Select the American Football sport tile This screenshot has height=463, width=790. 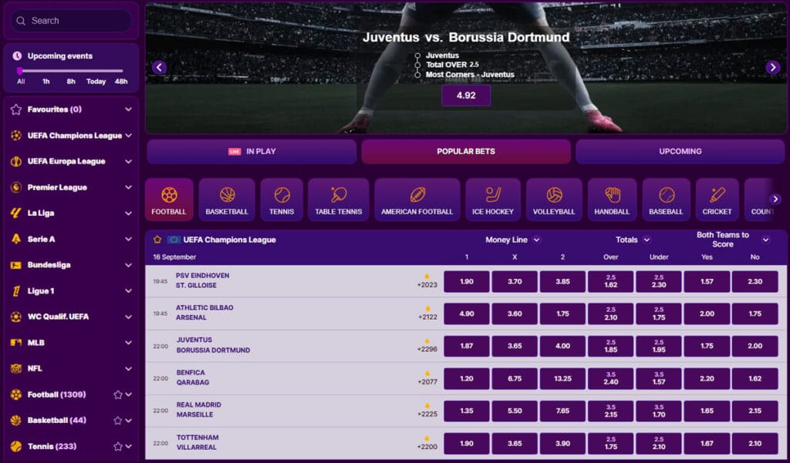click(x=417, y=200)
